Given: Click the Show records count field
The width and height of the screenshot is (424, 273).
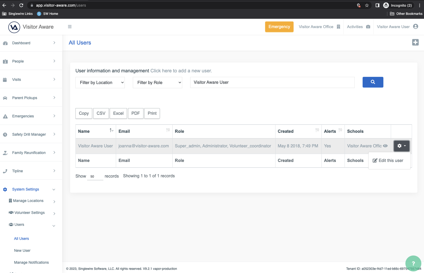Looking at the screenshot, I should pyautogui.click(x=95, y=176).
